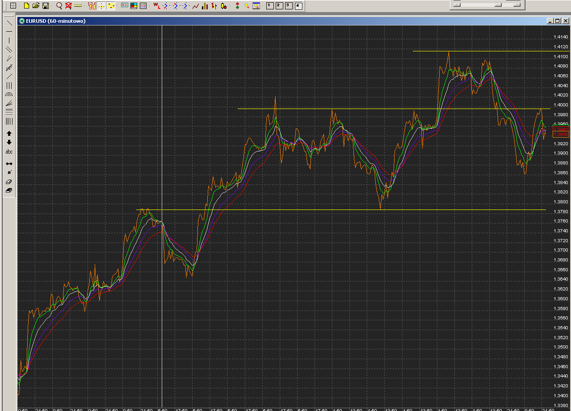Click the second blue dashed arrow icon
This screenshot has width=571, height=411.
pos(176,6)
